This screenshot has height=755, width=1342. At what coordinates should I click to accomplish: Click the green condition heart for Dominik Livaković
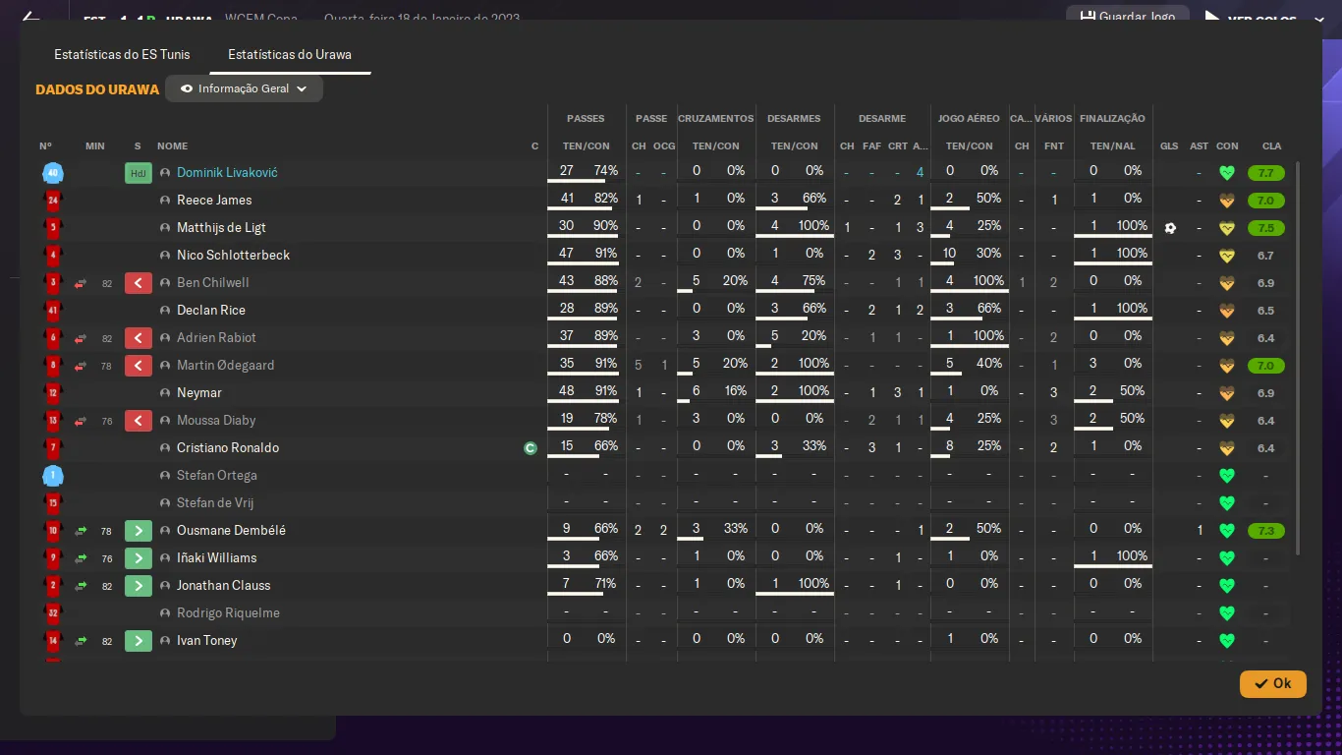(1226, 173)
